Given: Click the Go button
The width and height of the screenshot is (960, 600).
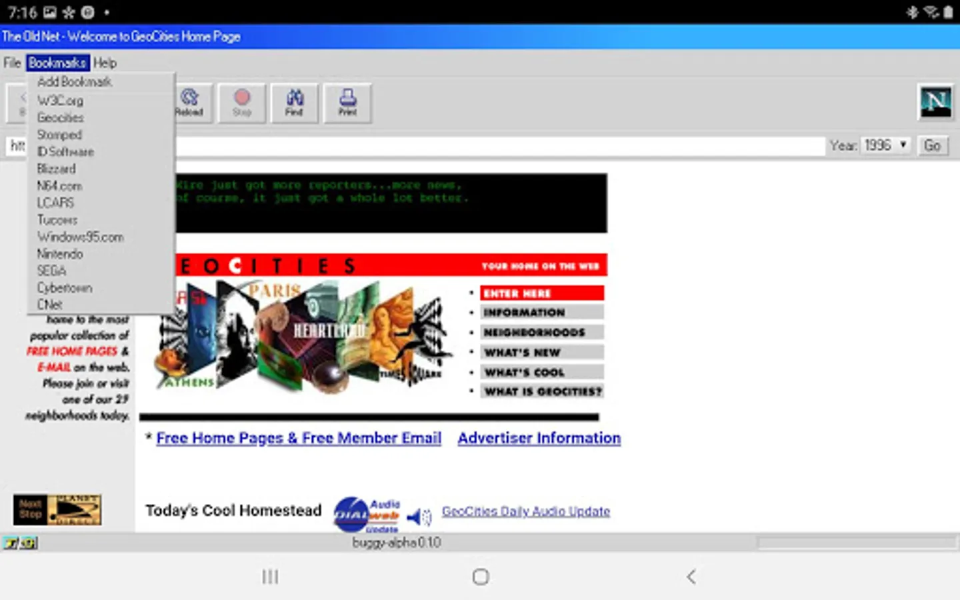Looking at the screenshot, I should 932,145.
